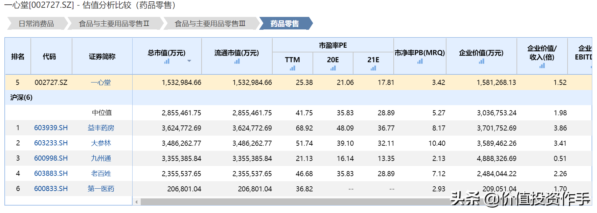597x213 pixels.
Task: Click 中位值 row label
Action: coord(102,113)
